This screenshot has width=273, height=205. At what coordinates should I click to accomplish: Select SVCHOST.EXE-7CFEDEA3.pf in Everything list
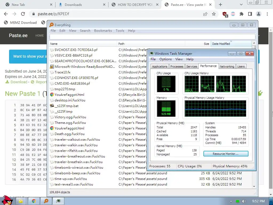(x=76, y=50)
